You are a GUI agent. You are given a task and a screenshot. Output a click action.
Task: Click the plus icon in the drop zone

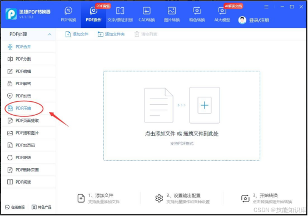point(205,105)
